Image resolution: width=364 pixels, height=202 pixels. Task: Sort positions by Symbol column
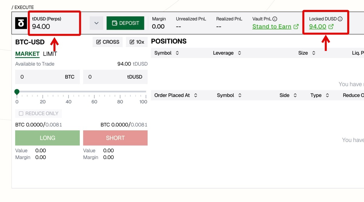[177, 53]
